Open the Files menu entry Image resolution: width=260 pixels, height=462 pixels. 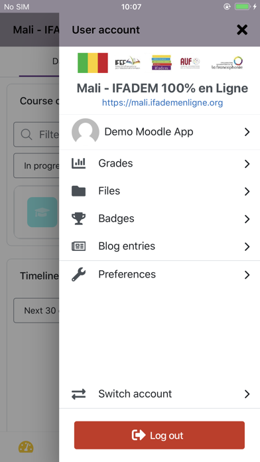coord(160,191)
